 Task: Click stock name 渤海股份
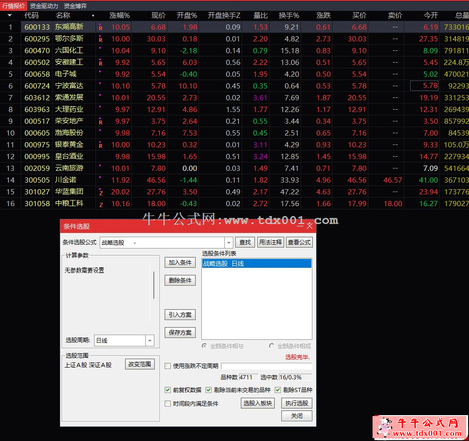(x=69, y=133)
